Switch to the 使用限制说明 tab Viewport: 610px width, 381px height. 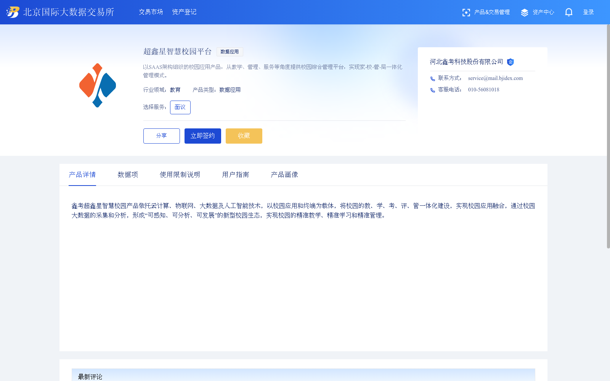click(180, 175)
